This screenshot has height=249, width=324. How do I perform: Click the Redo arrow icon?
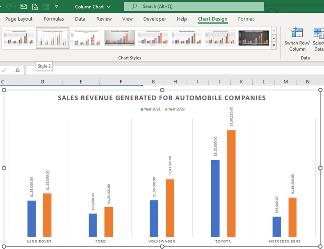pyautogui.click(x=9, y=7)
